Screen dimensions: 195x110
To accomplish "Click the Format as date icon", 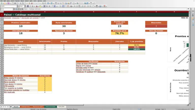I will (79, 6).
